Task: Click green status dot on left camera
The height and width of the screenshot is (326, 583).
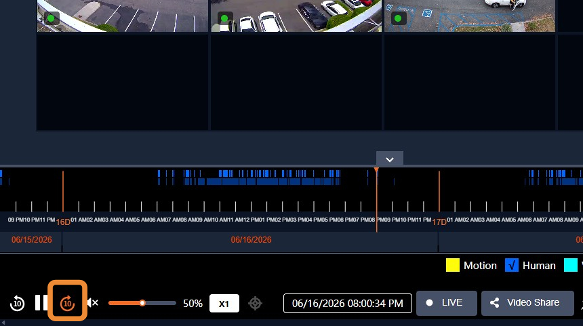Action: (x=51, y=18)
